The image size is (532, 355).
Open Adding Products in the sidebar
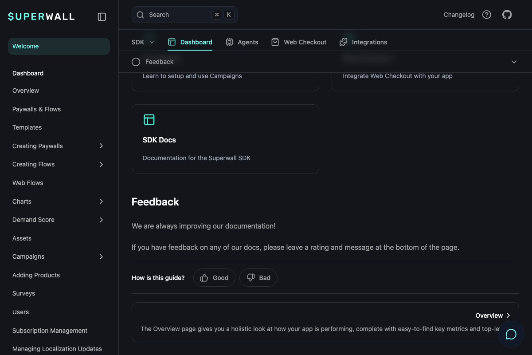36,275
